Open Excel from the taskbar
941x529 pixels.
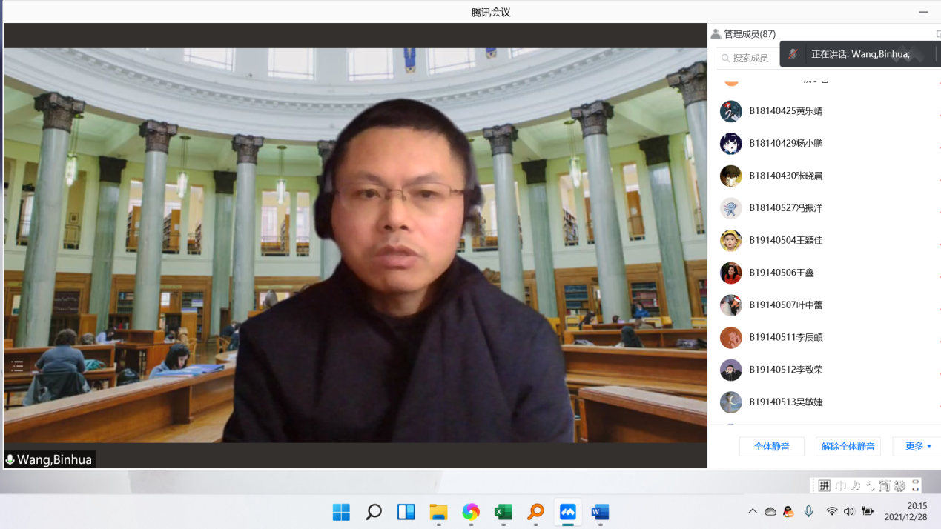coord(503,512)
